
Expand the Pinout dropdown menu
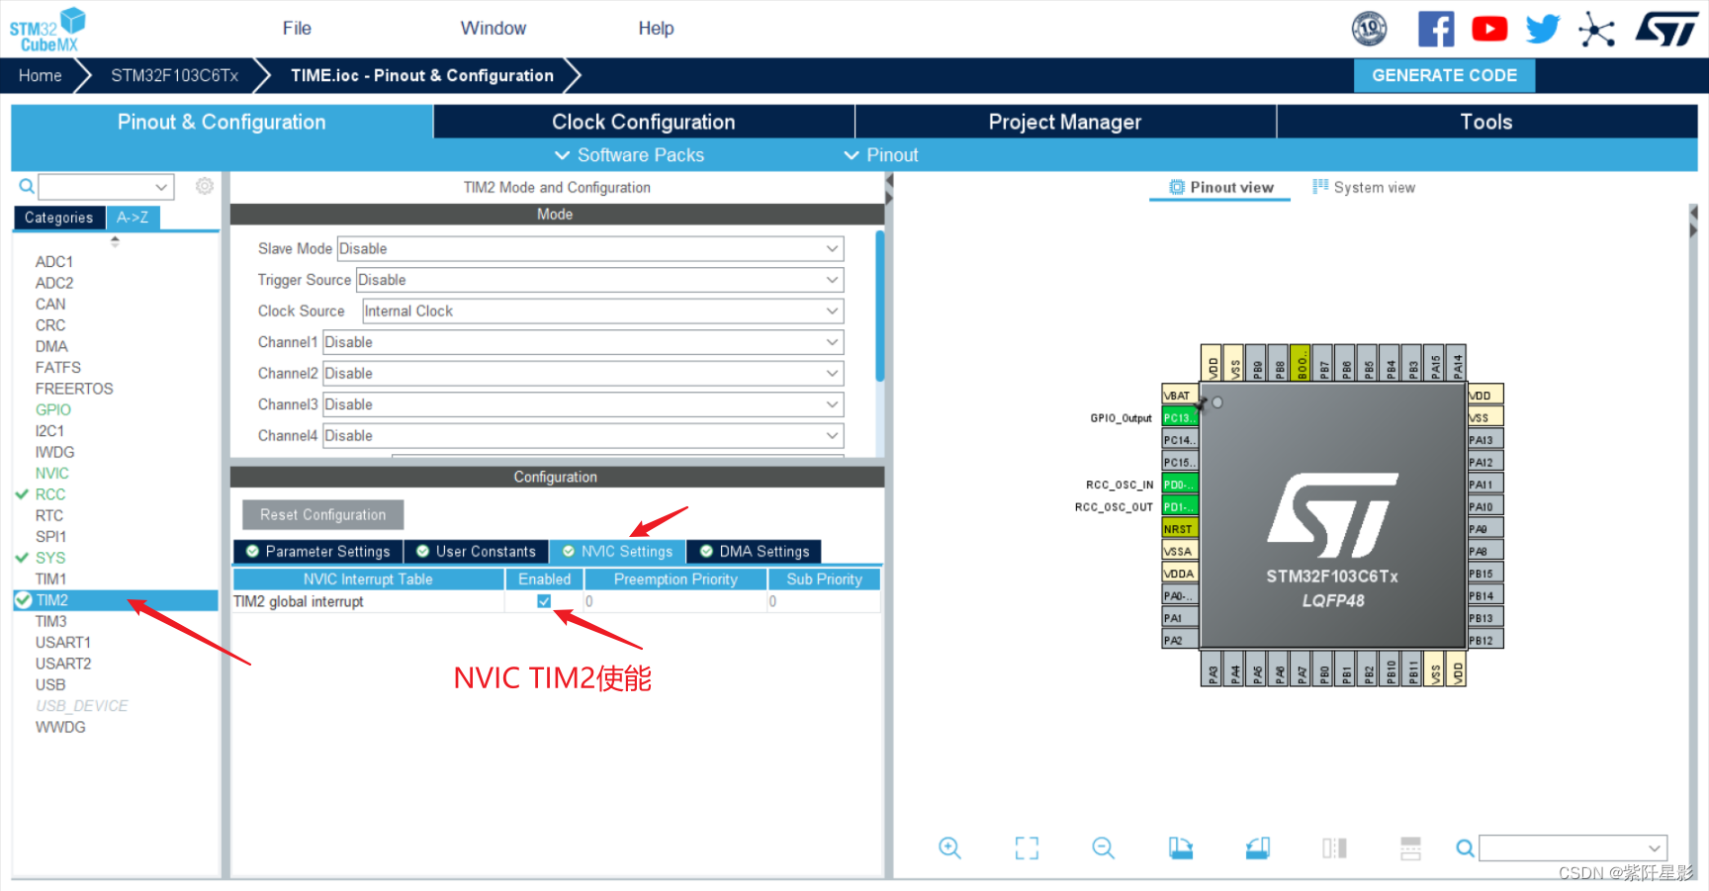[x=881, y=155]
